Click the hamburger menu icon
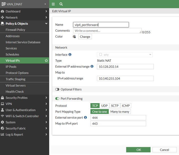This screenshot has height=155, width=179. tap(53, 4)
